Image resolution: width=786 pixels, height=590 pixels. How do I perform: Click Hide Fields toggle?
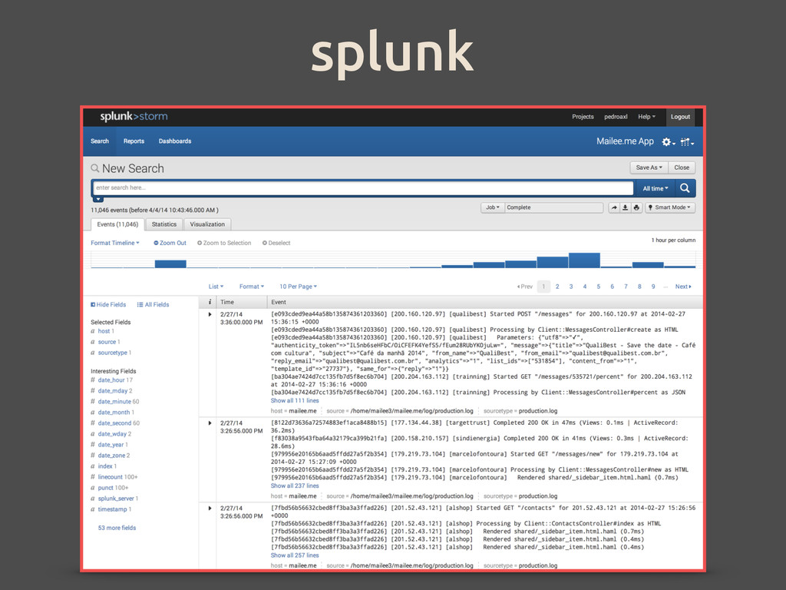coord(108,304)
